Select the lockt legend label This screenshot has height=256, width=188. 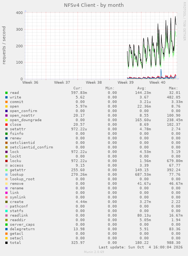pos(16,156)
